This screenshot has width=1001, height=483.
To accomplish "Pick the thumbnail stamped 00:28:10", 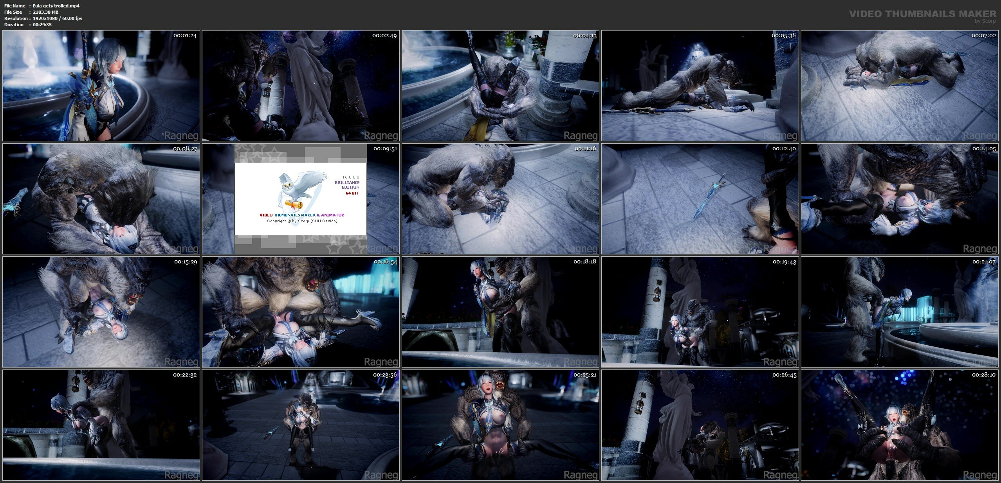I will pos(900,425).
